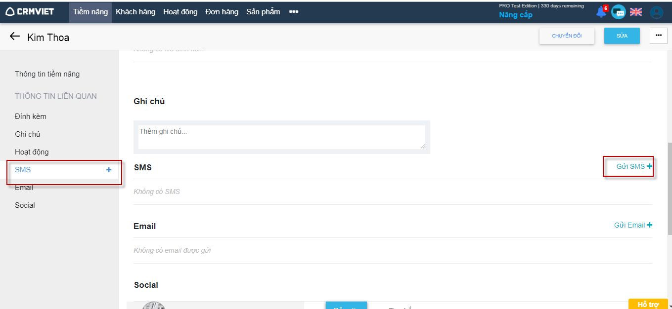Switch language via the UK flag icon

click(635, 12)
